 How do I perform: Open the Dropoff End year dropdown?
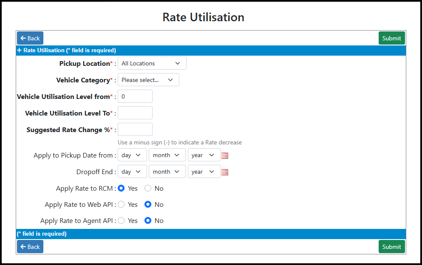(204, 172)
